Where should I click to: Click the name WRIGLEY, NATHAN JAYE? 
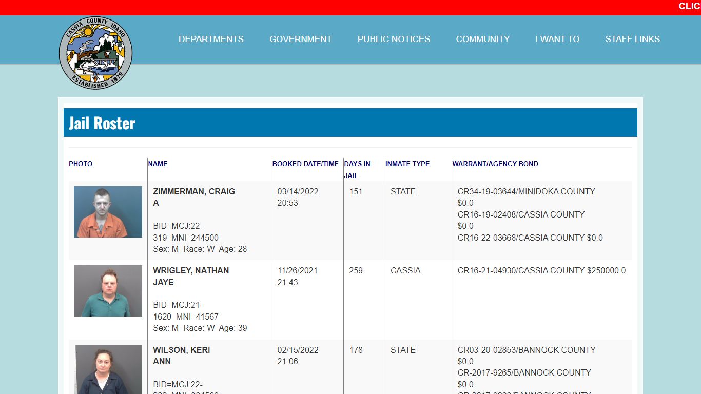coord(191,276)
